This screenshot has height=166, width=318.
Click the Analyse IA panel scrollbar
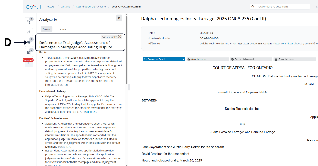[127, 53]
